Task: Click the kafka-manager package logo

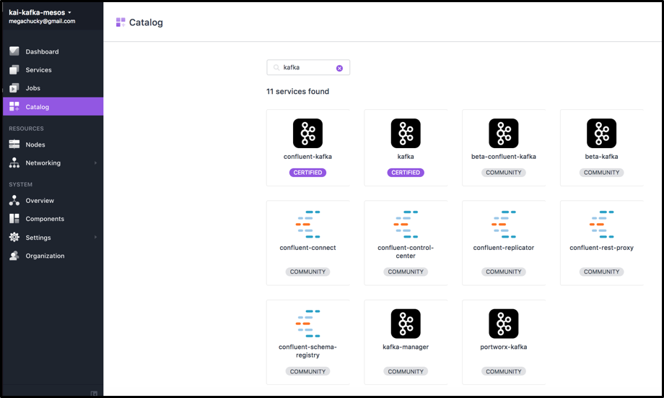Action: [x=406, y=324]
